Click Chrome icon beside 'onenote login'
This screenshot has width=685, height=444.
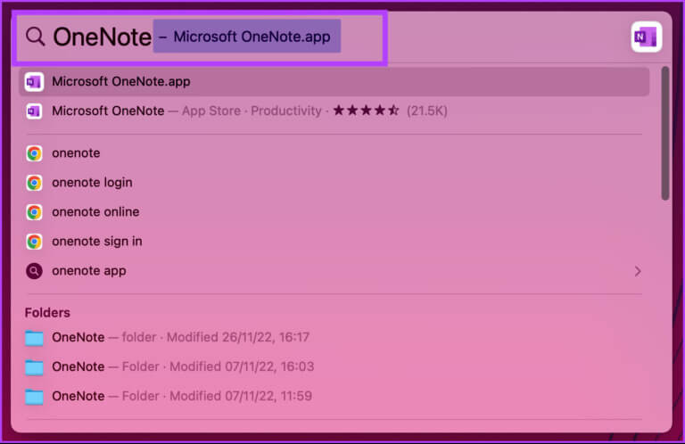click(x=34, y=183)
